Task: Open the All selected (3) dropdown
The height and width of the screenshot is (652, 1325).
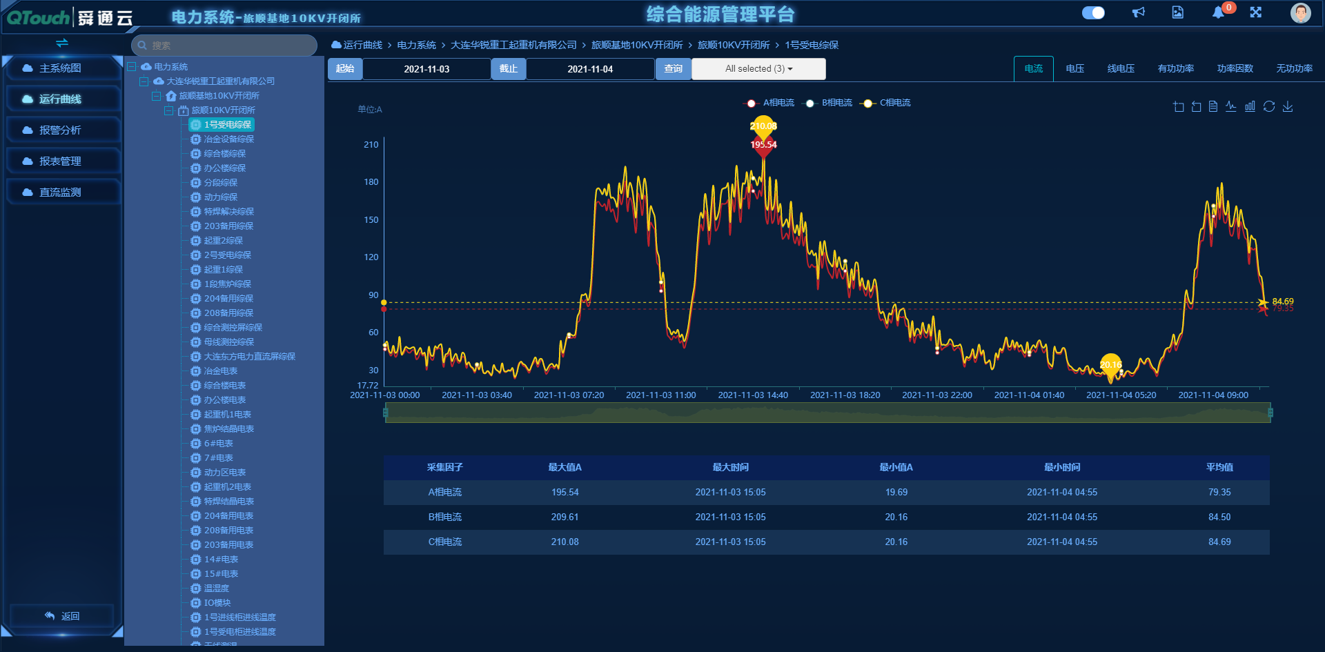Action: pyautogui.click(x=758, y=69)
